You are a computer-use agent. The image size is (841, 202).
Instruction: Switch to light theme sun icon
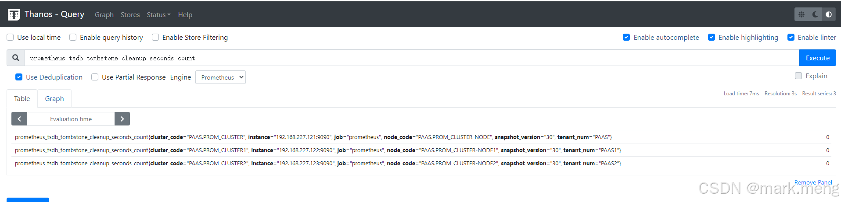coord(801,14)
